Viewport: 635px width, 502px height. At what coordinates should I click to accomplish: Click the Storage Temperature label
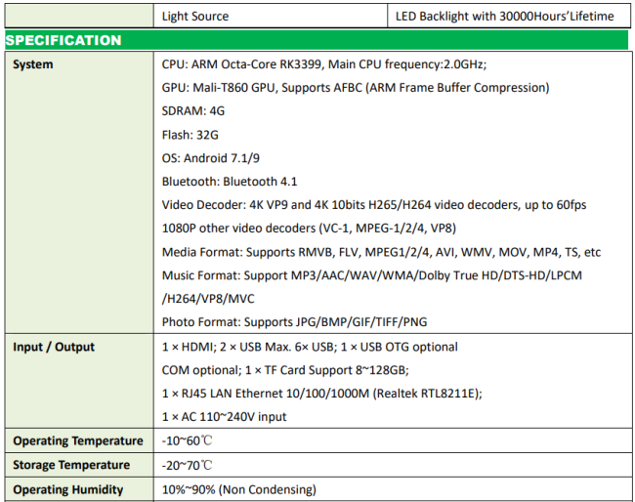point(71,465)
